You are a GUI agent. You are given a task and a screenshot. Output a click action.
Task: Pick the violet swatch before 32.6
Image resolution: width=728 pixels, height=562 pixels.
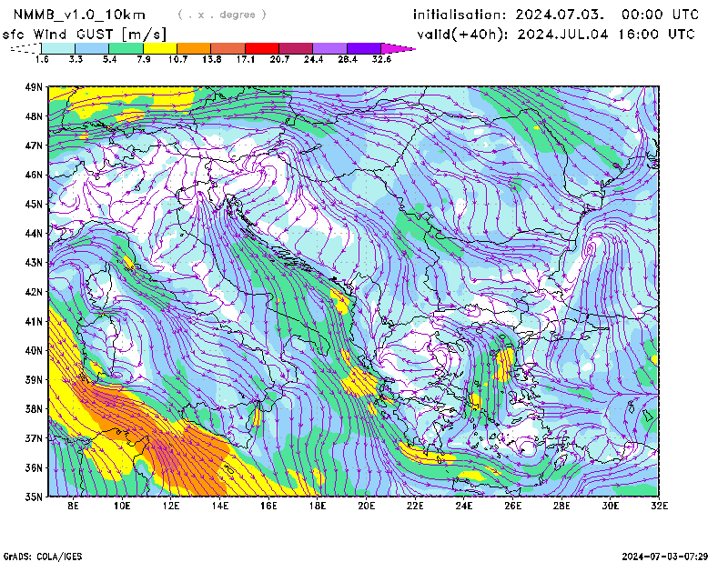[364, 48]
